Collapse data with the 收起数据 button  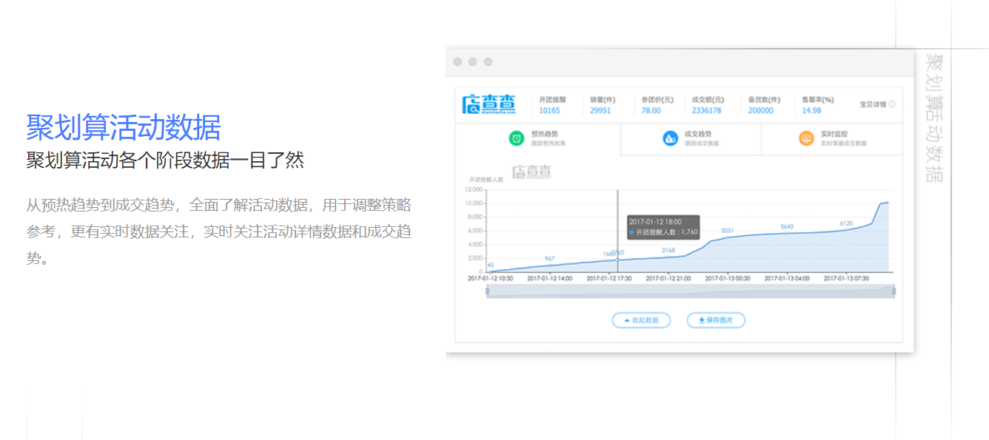641,320
